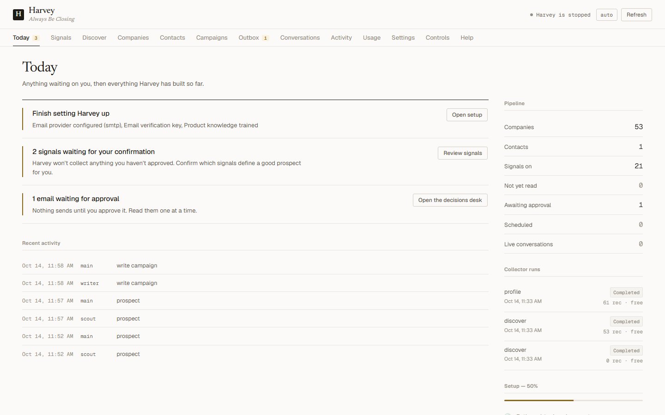665x415 pixels.
Task: Switch to the Controls tab
Action: pos(437,38)
